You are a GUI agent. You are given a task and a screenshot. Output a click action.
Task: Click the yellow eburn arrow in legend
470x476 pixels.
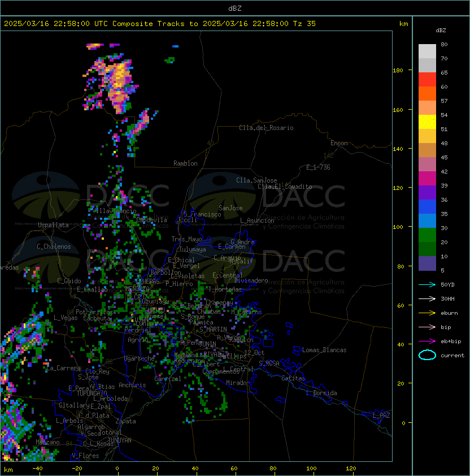click(x=427, y=313)
